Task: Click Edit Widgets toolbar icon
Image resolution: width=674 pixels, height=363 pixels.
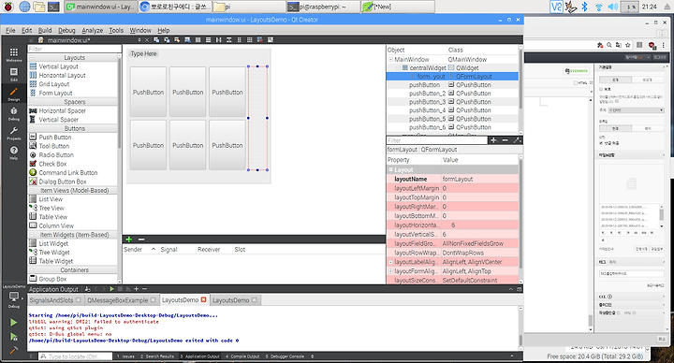Action: click(156, 39)
